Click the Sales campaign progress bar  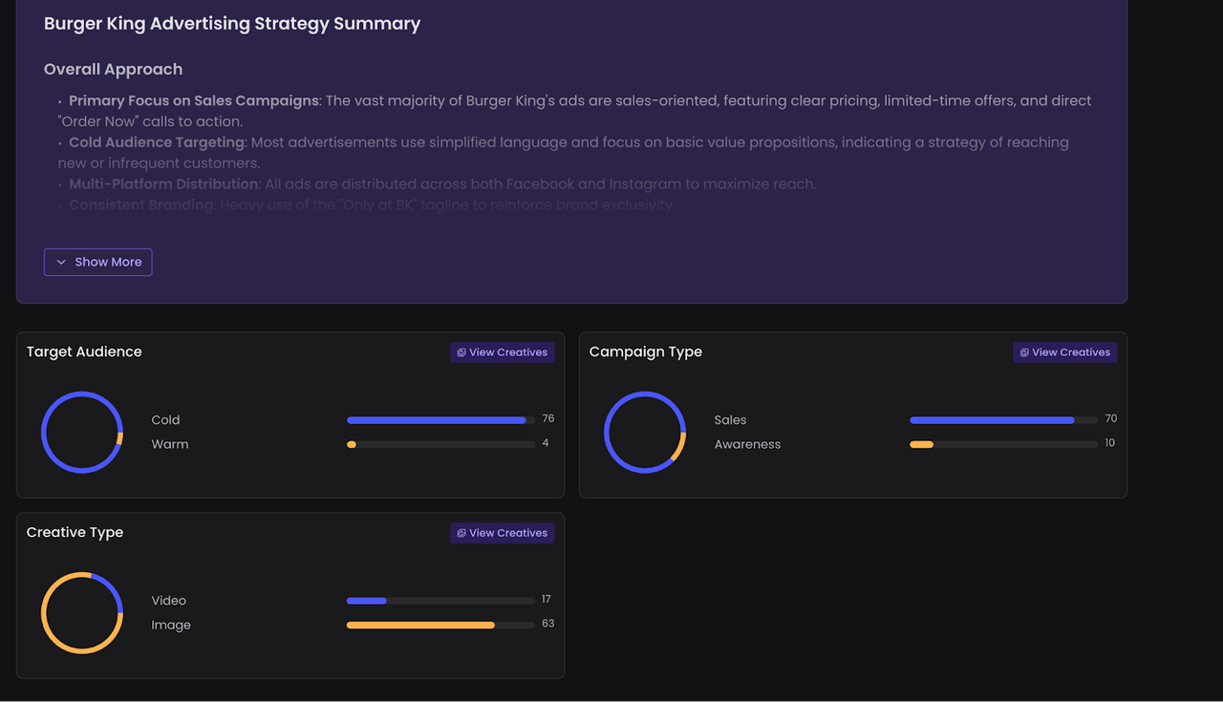point(1002,420)
